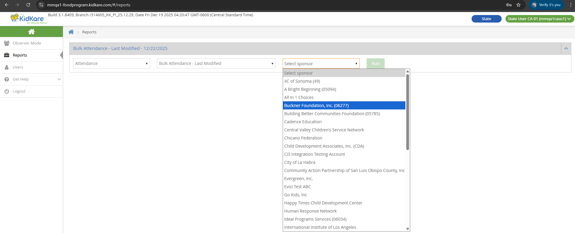Select Evergreen, Inc.
Image resolution: width=575 pixels, height=233 pixels.
pyautogui.click(x=344, y=179)
